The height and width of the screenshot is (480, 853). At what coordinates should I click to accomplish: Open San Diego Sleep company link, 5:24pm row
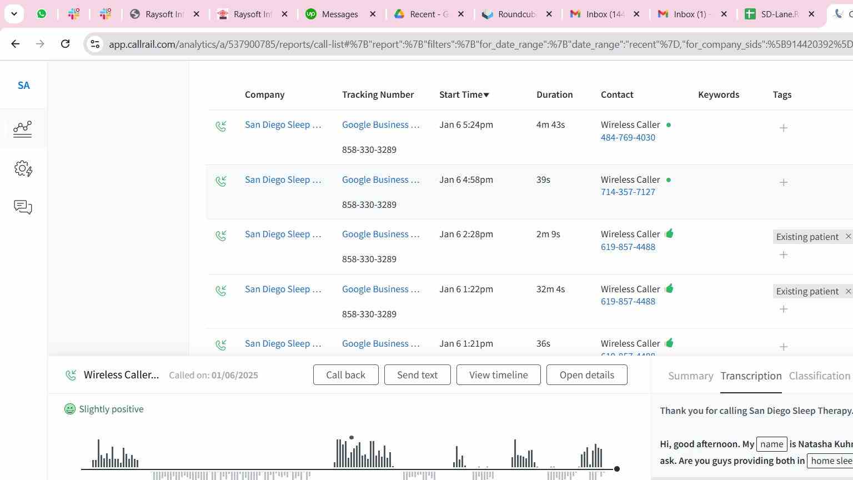[x=283, y=125]
